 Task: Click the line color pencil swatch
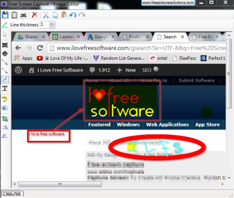pyautogui.click(x=5, y=25)
